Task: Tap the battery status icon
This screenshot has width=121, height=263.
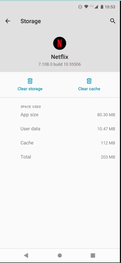Action: click(102, 7)
